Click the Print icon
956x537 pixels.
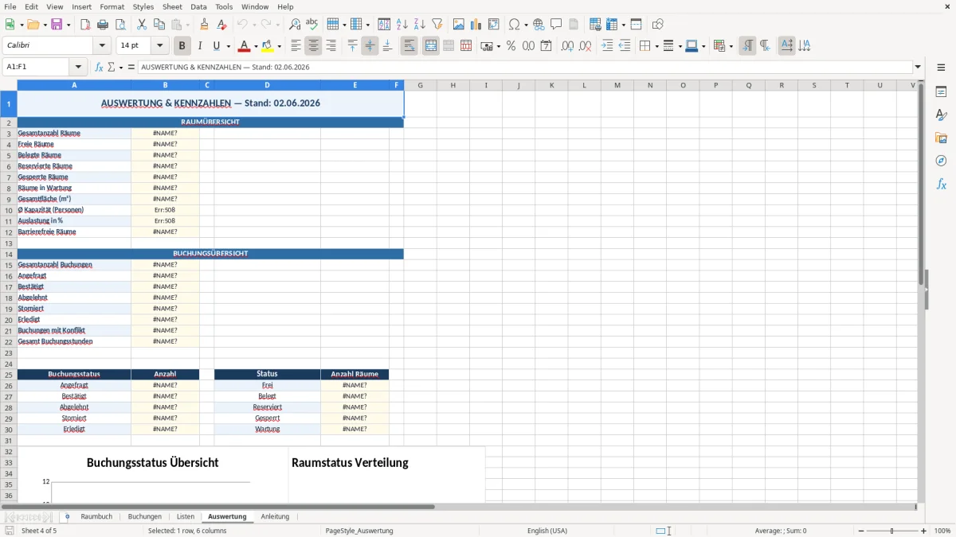(x=103, y=25)
